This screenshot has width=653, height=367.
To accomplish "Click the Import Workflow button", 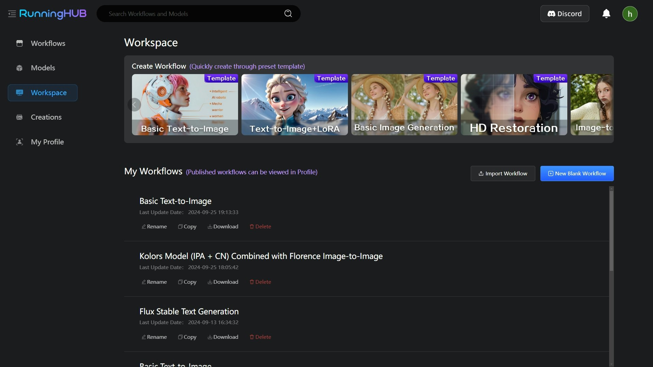I will [503, 174].
